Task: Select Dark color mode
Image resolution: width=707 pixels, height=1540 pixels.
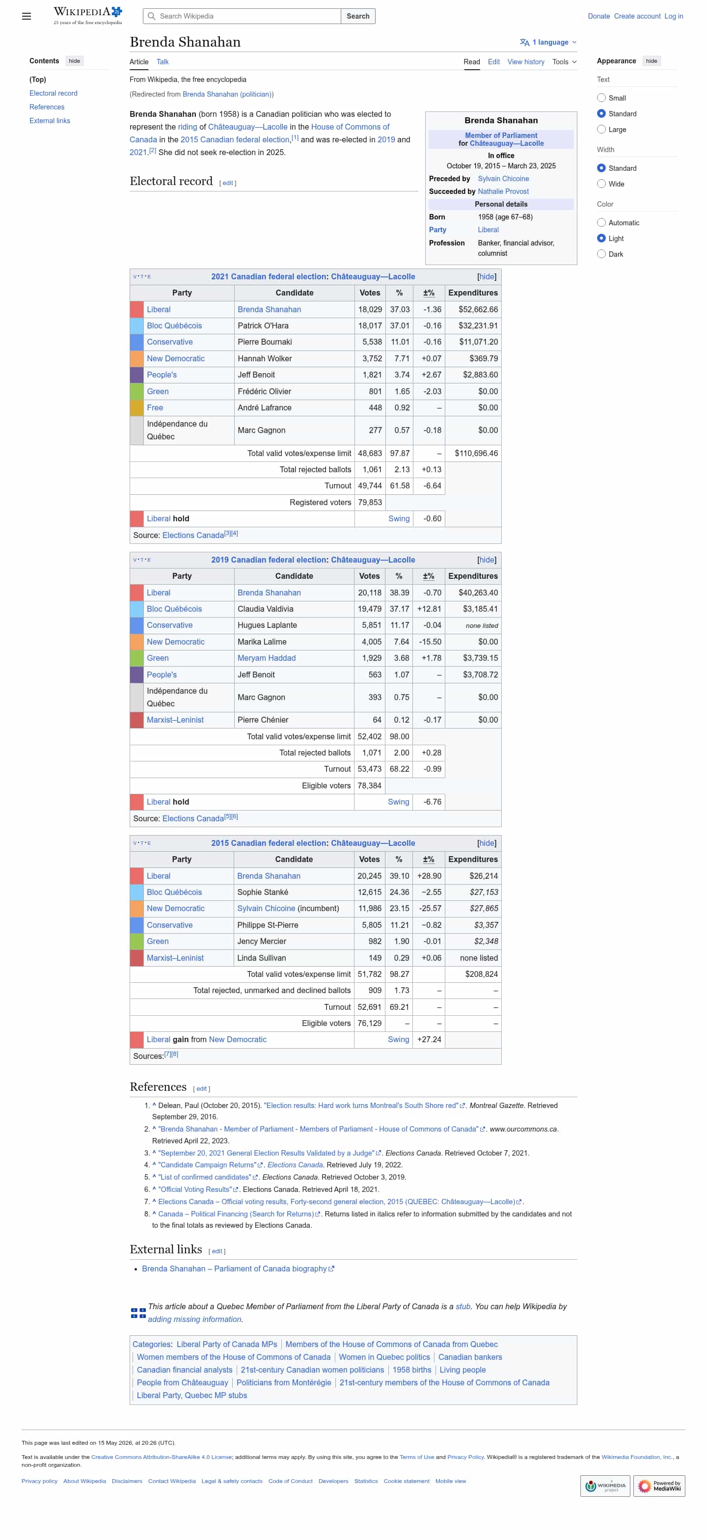Action: pos(601,254)
